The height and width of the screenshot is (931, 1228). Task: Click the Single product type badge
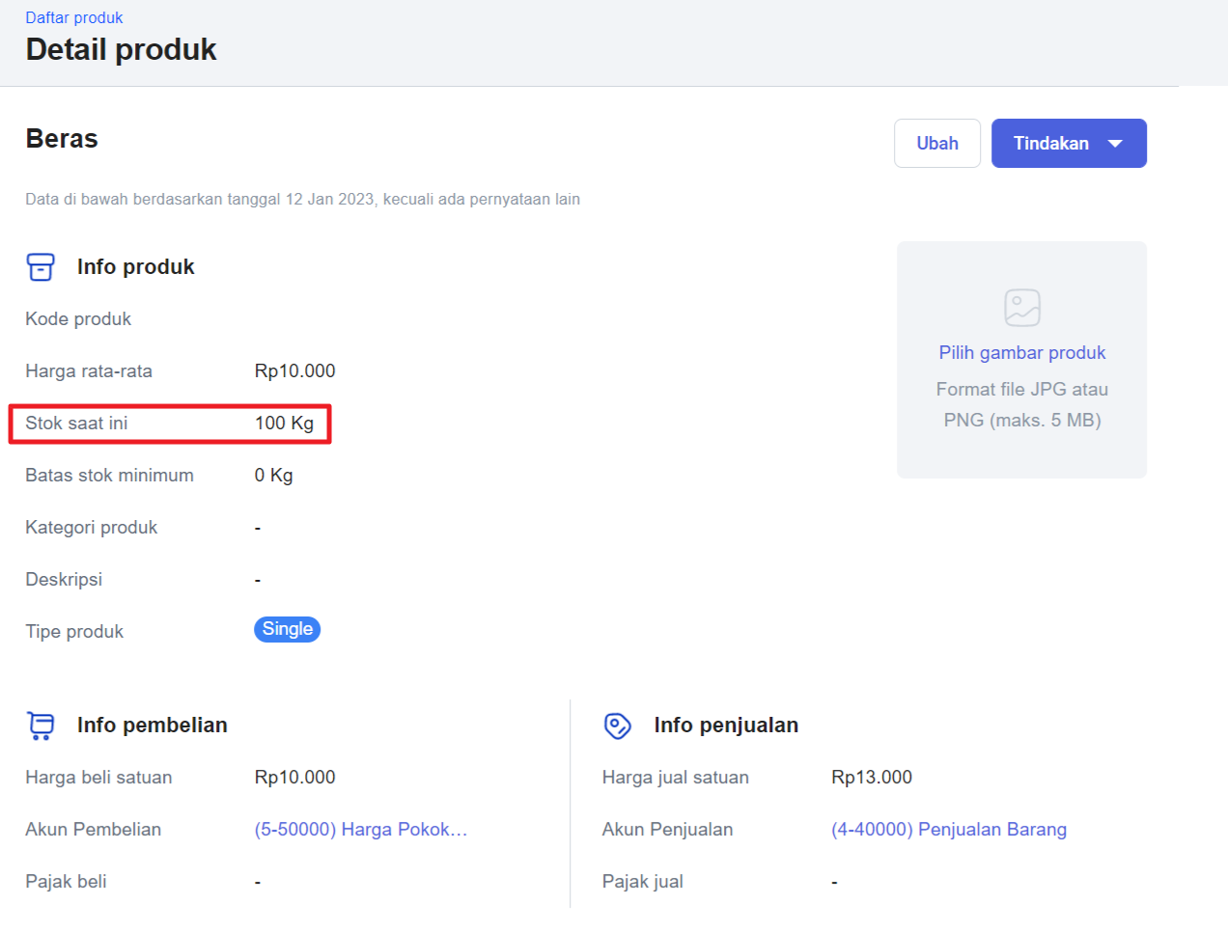point(287,629)
